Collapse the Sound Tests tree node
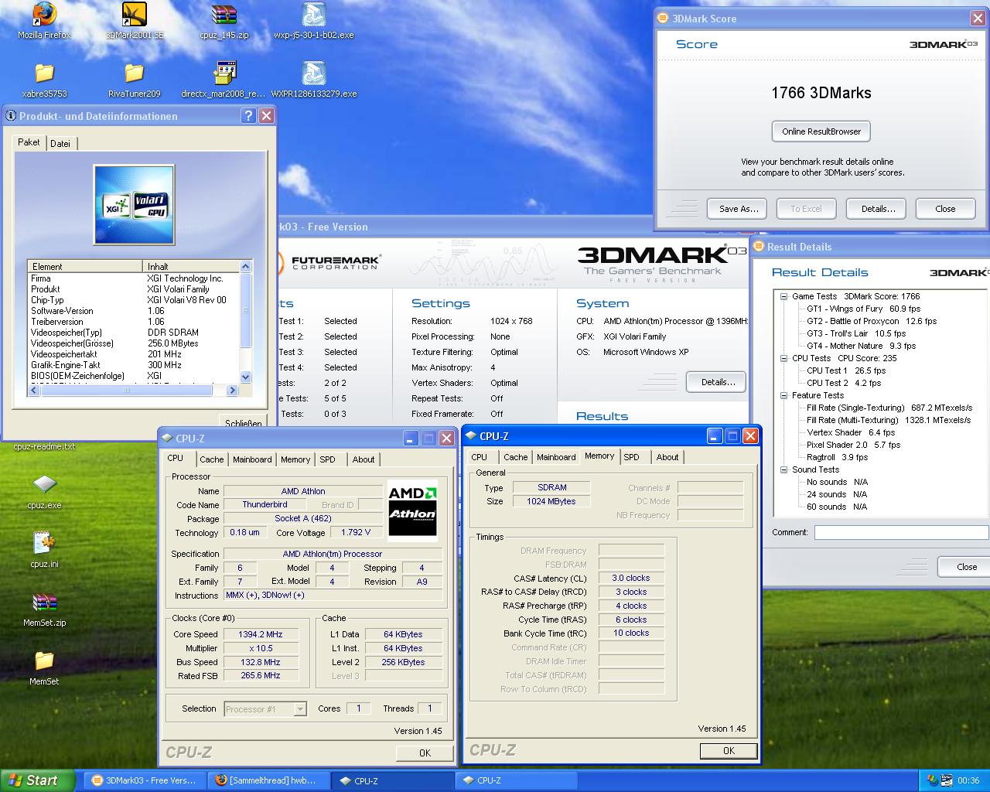The width and height of the screenshot is (990, 792). (783, 469)
